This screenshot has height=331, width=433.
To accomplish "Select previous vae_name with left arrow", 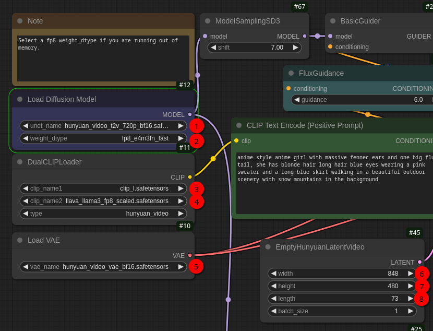I will [26, 267].
